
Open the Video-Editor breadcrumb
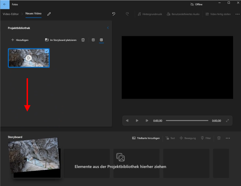[x=11, y=14]
